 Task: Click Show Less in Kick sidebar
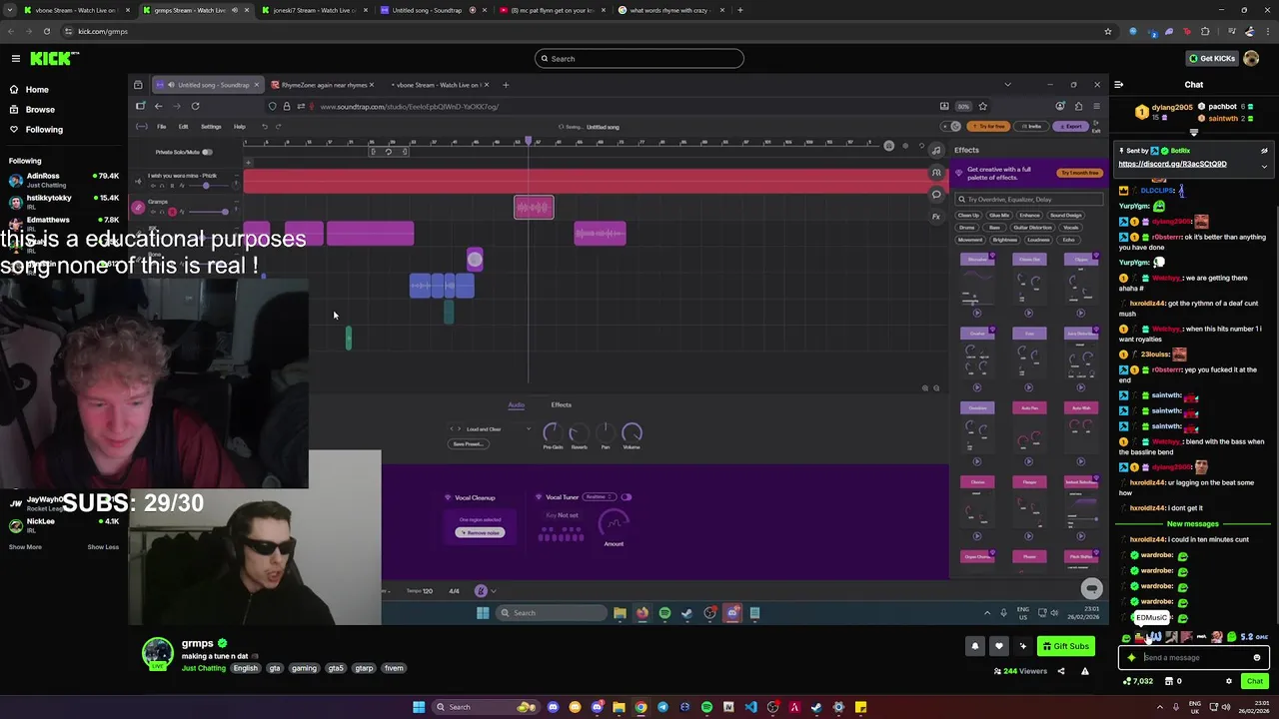pos(103,546)
